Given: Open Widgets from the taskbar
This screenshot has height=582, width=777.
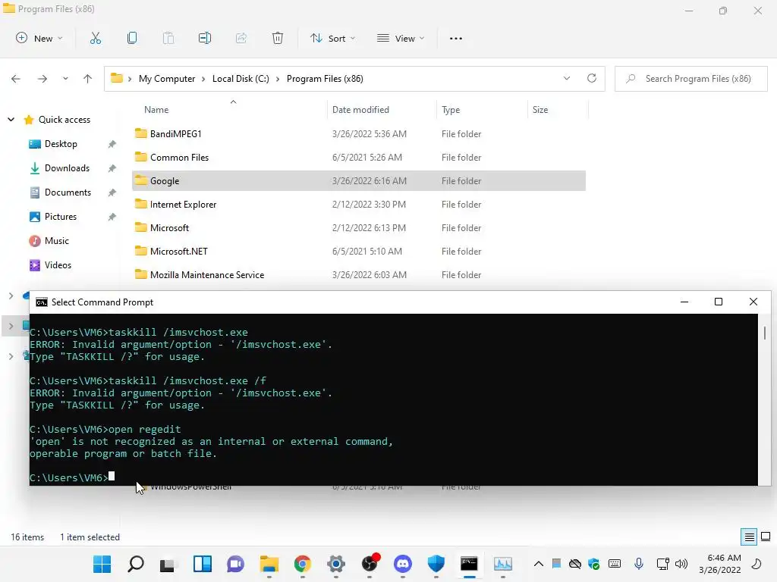Looking at the screenshot, I should tap(202, 564).
